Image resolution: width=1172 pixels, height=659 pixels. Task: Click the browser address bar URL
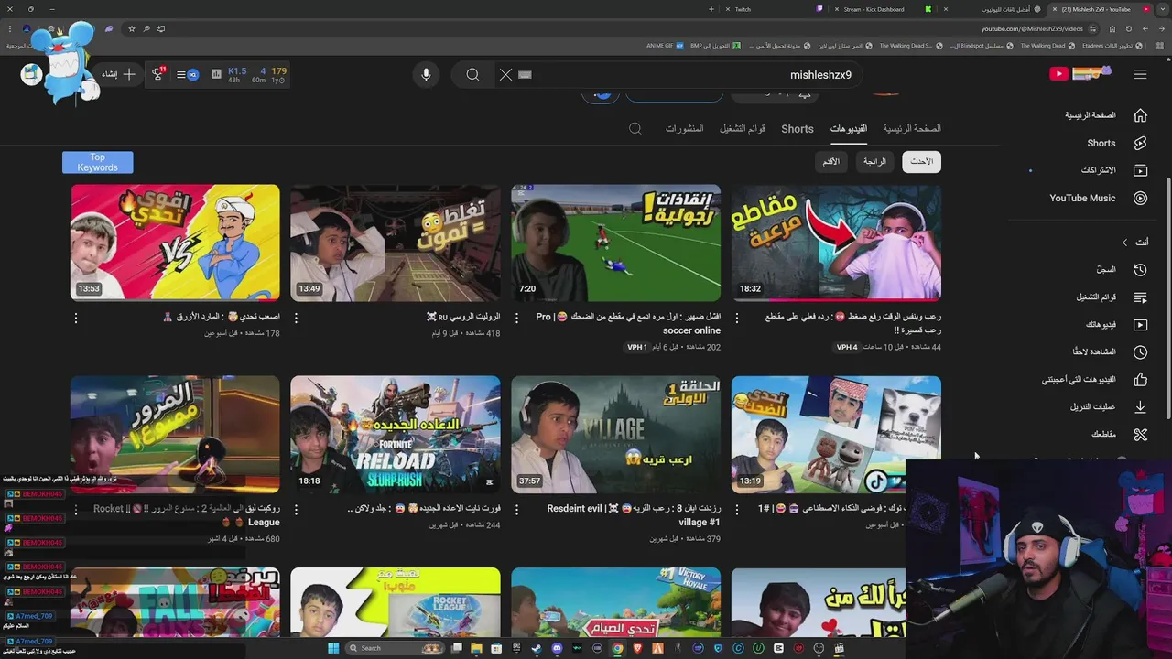(x=1030, y=28)
